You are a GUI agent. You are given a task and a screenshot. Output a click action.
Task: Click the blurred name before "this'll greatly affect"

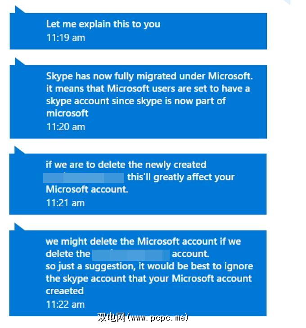84,177
